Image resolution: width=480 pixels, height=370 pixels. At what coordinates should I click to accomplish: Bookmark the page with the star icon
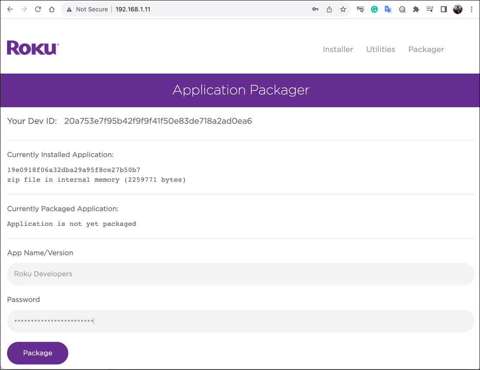coord(343,9)
